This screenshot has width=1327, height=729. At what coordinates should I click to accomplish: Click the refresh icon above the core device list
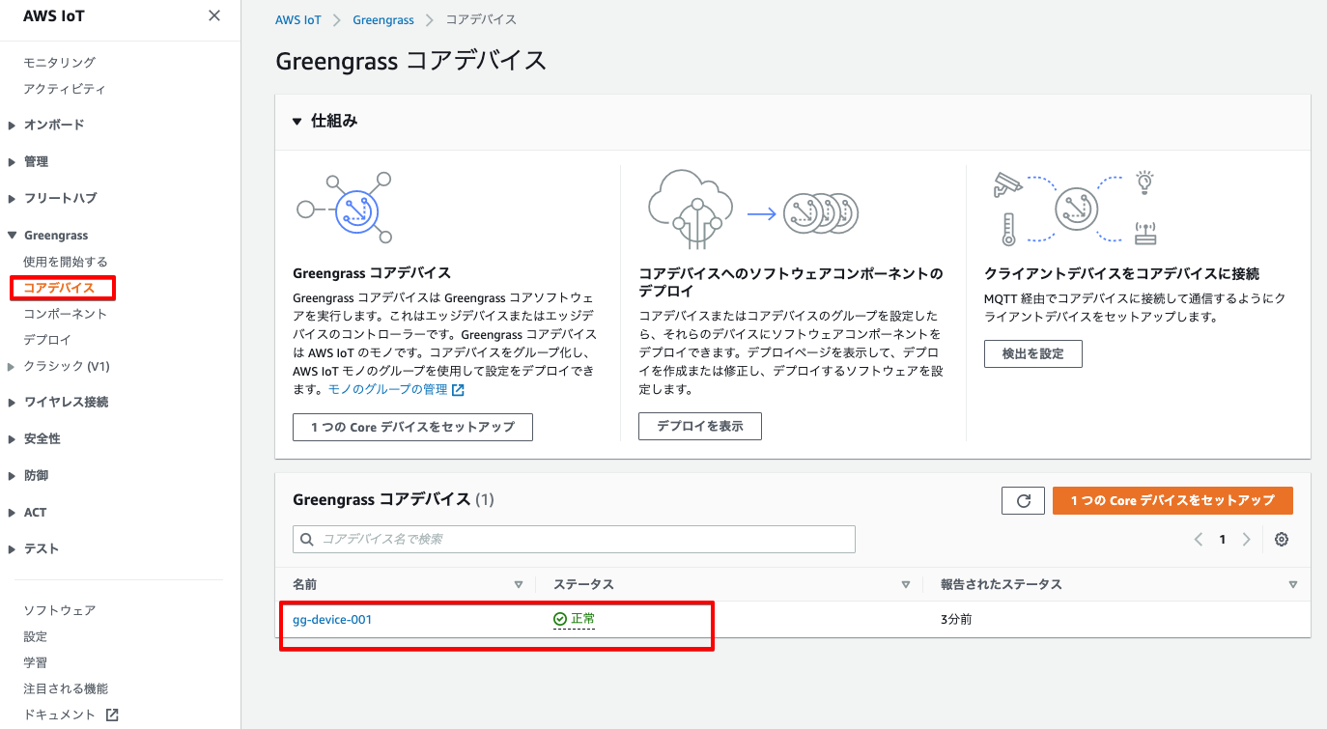(1023, 500)
